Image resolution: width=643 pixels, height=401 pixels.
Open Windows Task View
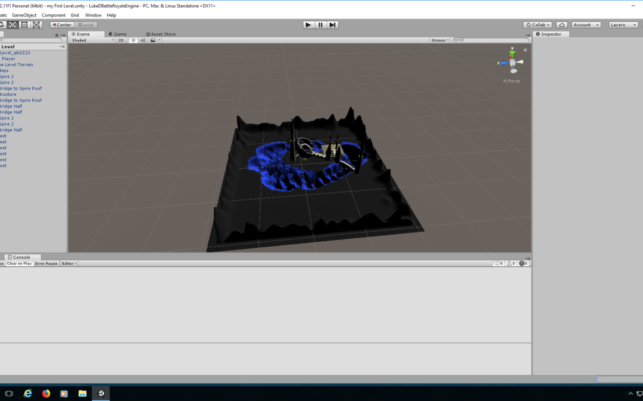(x=8, y=394)
